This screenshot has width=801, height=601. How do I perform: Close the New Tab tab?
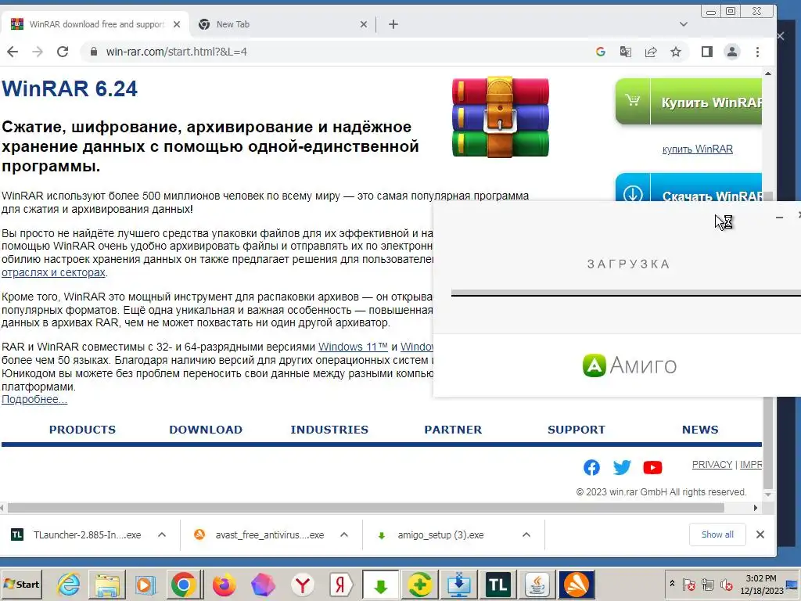[363, 24]
